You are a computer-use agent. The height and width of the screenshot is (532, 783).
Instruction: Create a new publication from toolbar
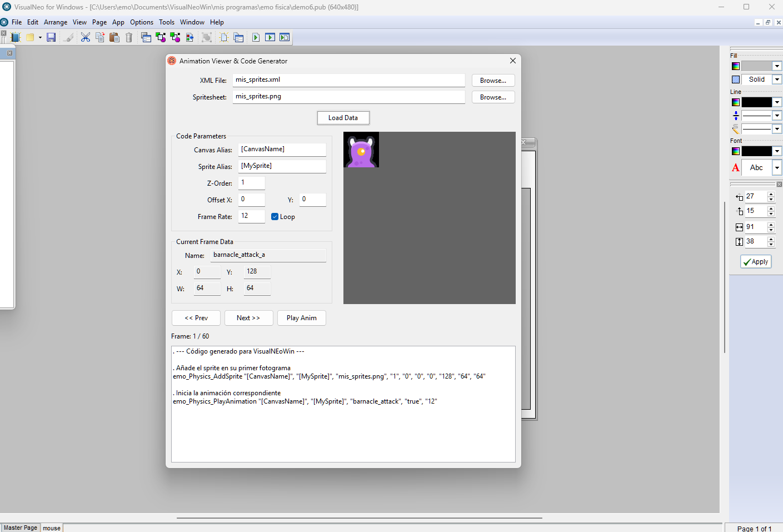tap(16, 37)
